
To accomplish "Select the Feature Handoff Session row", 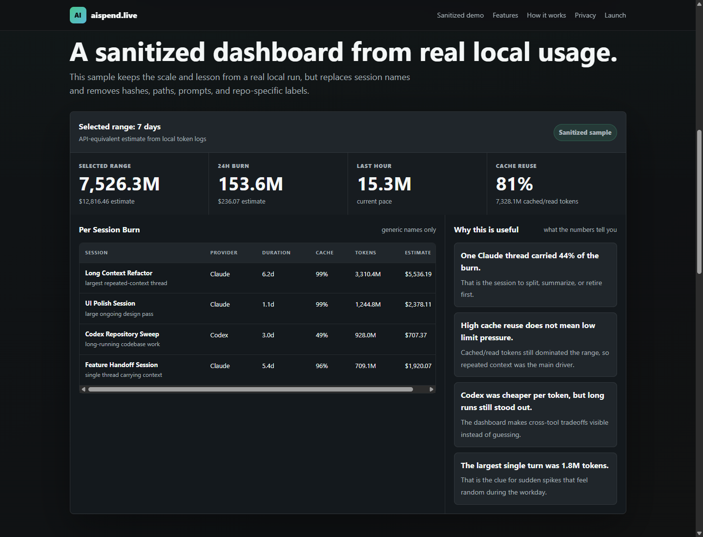I will [257, 370].
